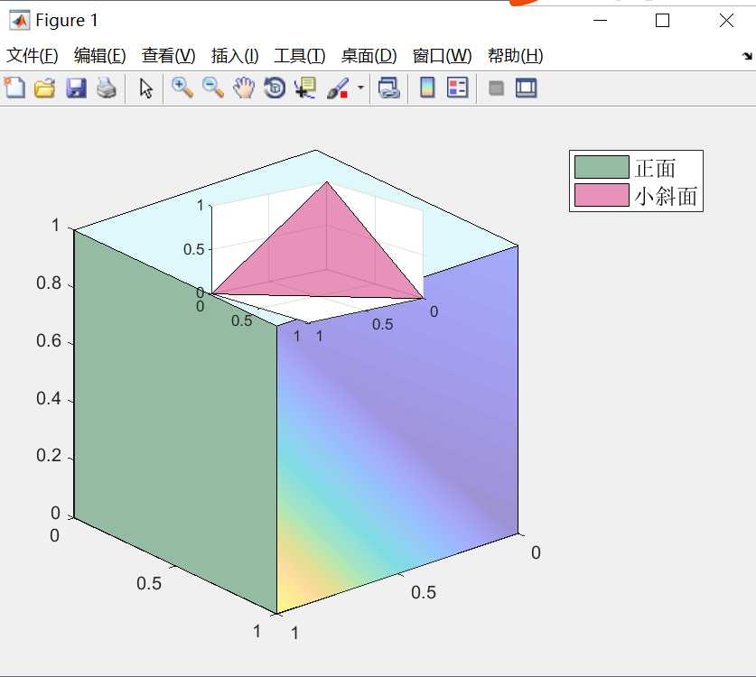The image size is (756, 677).
Task: Click the 0.4 tick label on the vertical axis
Action: [49, 398]
